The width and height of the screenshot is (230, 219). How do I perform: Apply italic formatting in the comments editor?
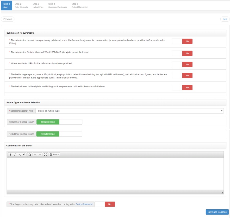pyautogui.click(x=15, y=155)
